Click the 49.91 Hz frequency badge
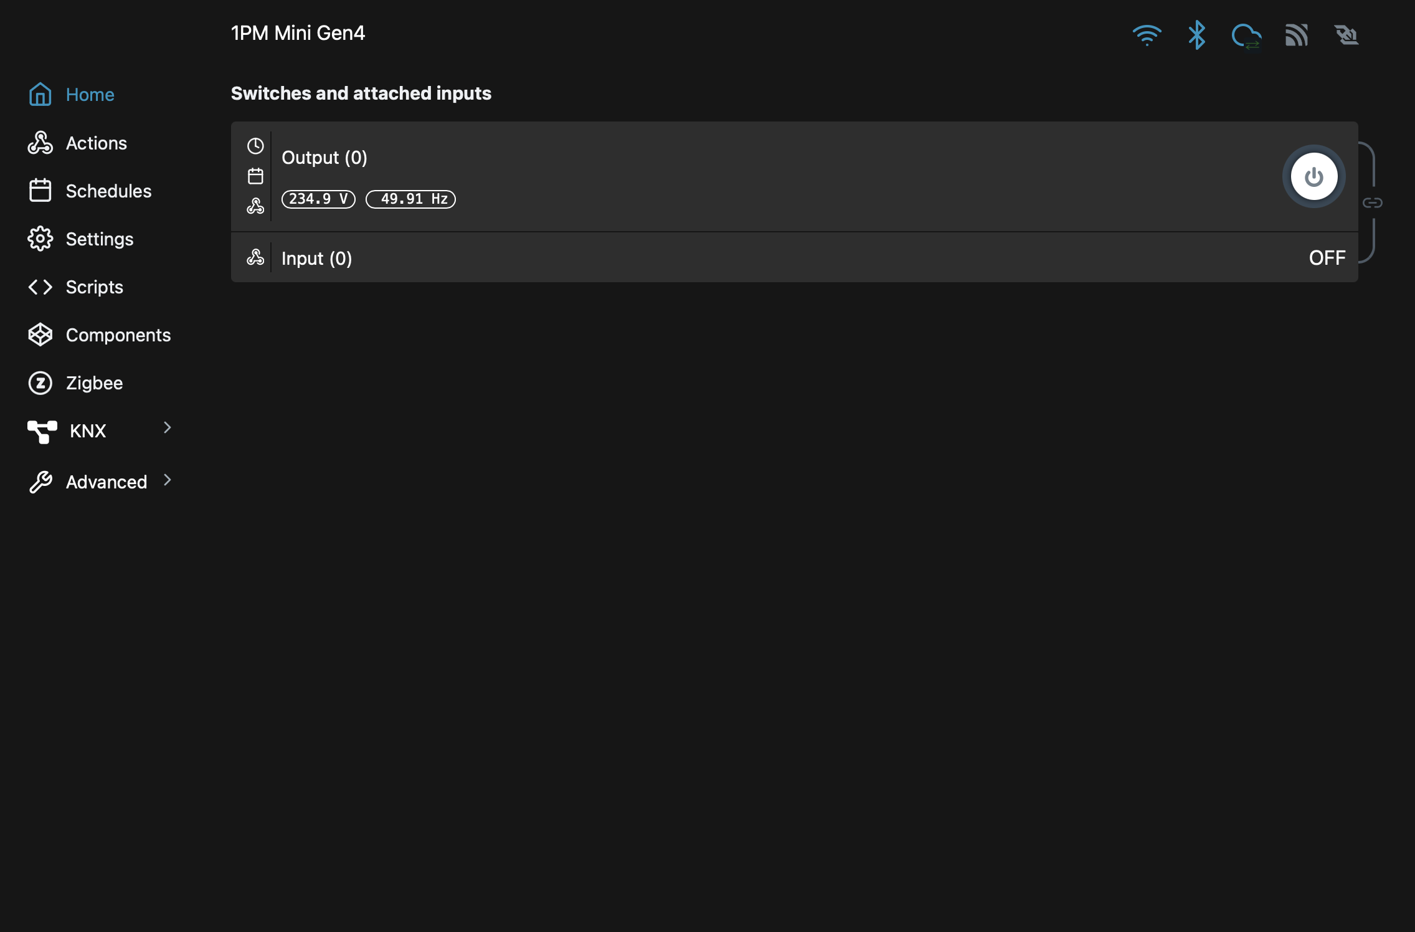This screenshot has width=1415, height=932. [x=410, y=199]
